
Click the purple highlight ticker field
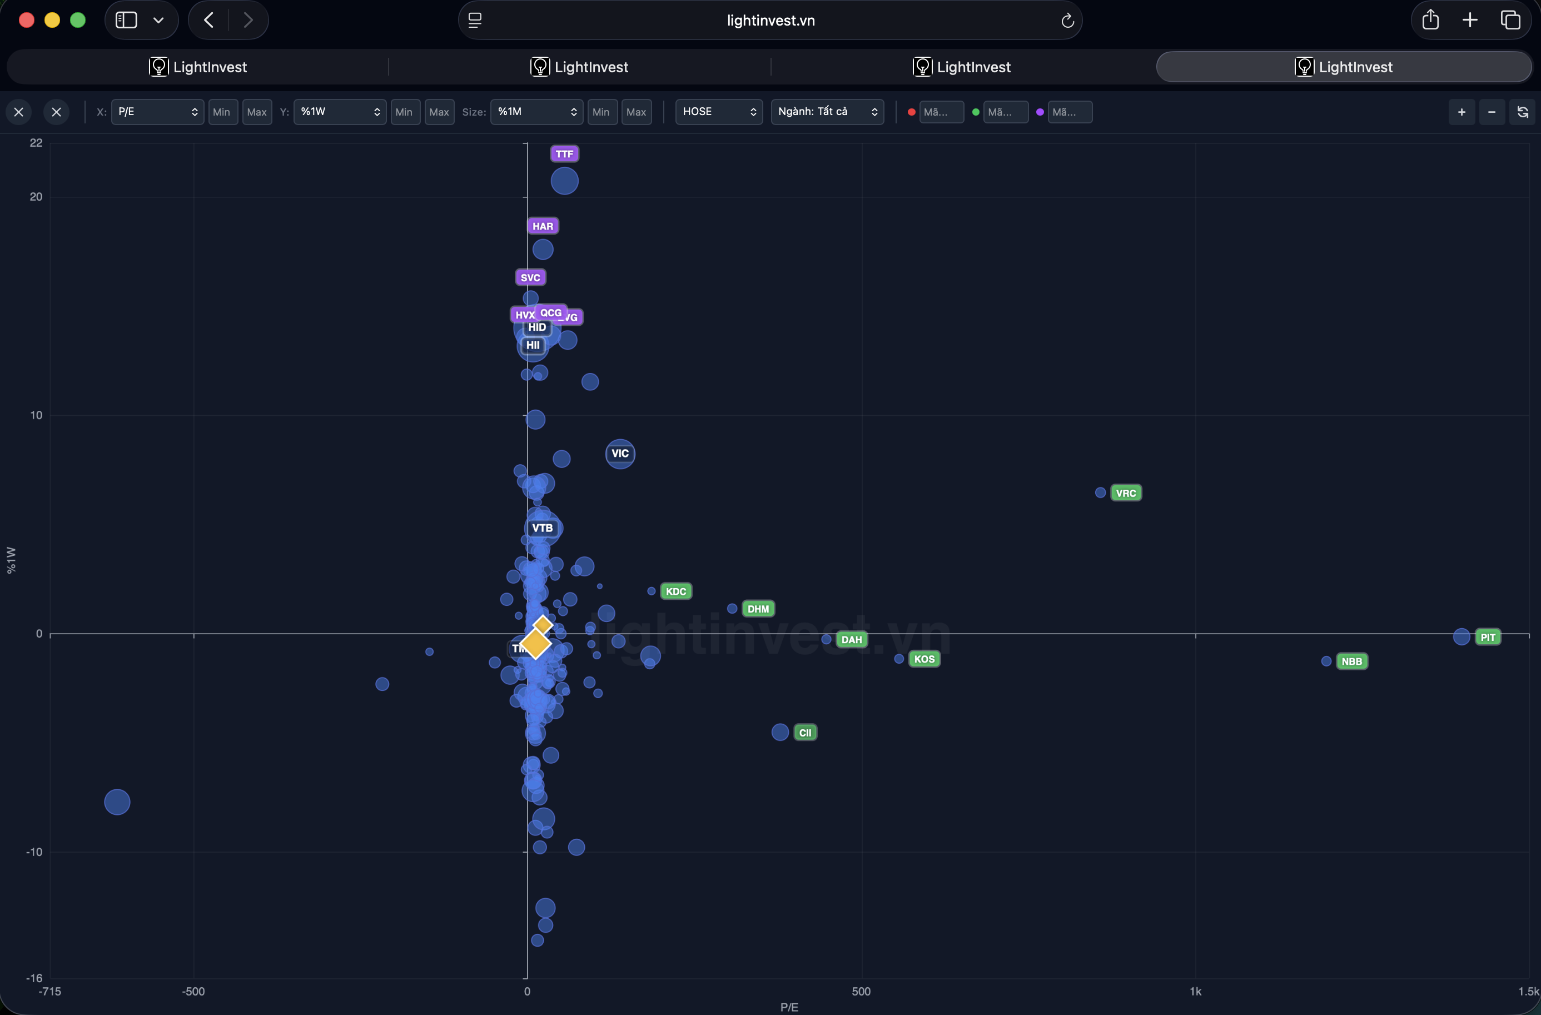click(x=1070, y=112)
